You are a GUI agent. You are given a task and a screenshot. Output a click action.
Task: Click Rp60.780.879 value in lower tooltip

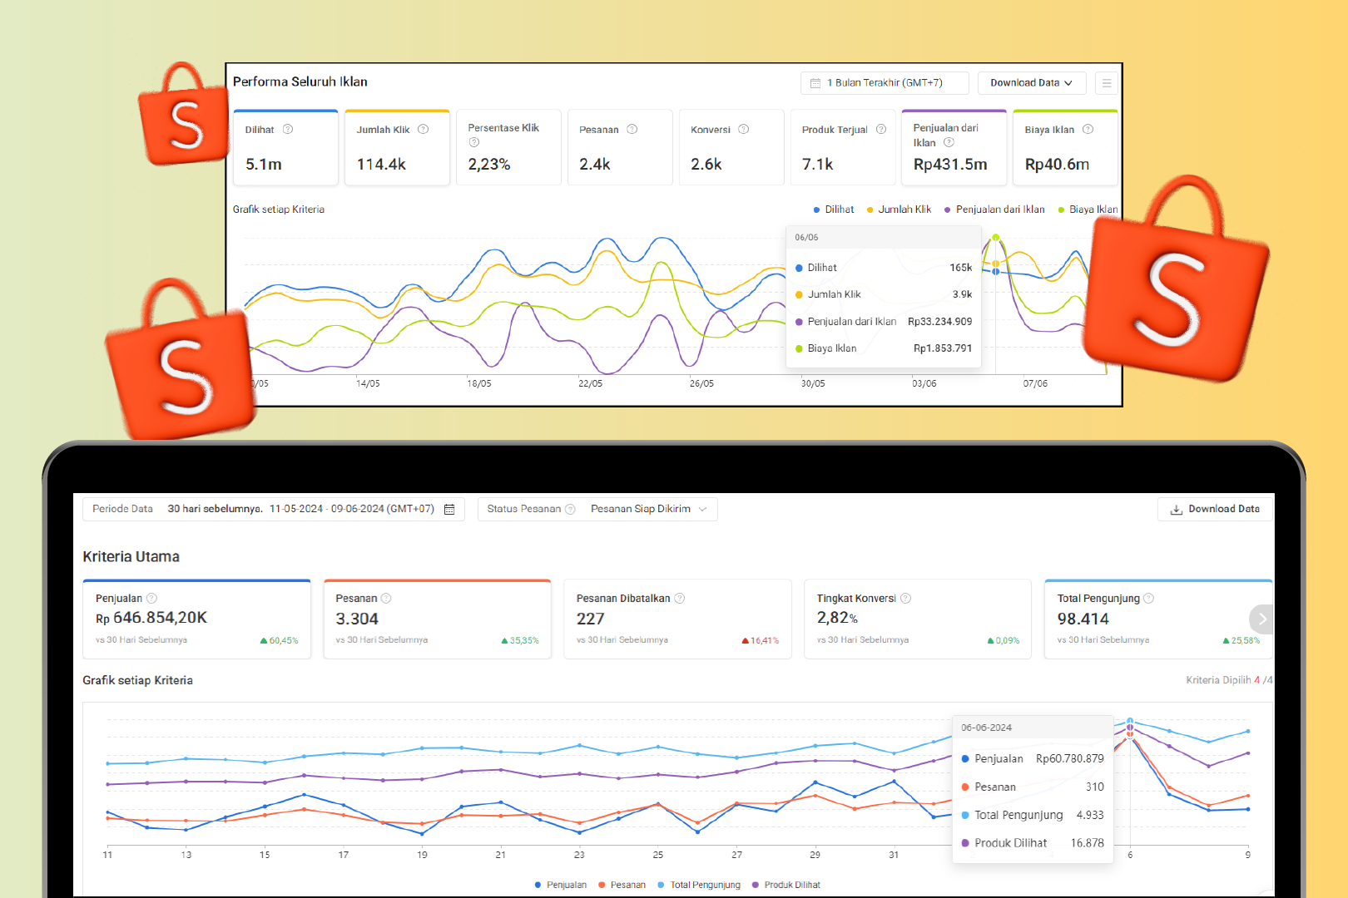1070,758
